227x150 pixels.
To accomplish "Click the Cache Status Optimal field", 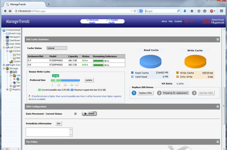I will (x=57, y=48).
